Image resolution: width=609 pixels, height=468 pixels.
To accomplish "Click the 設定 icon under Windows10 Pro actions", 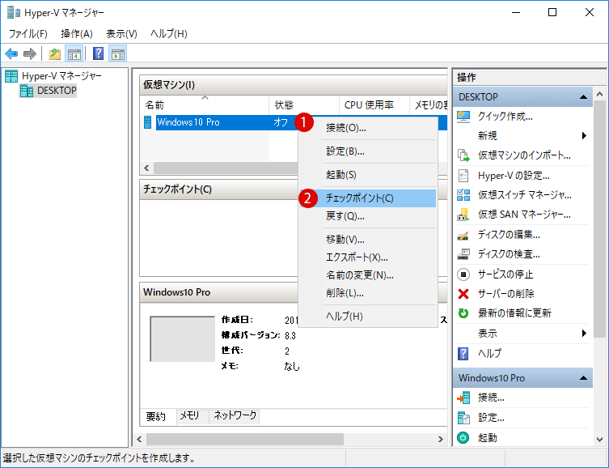I will (463, 418).
